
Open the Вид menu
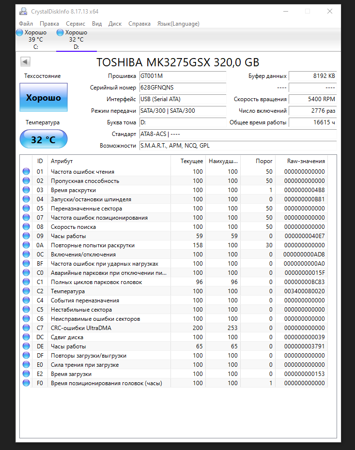coord(97,24)
